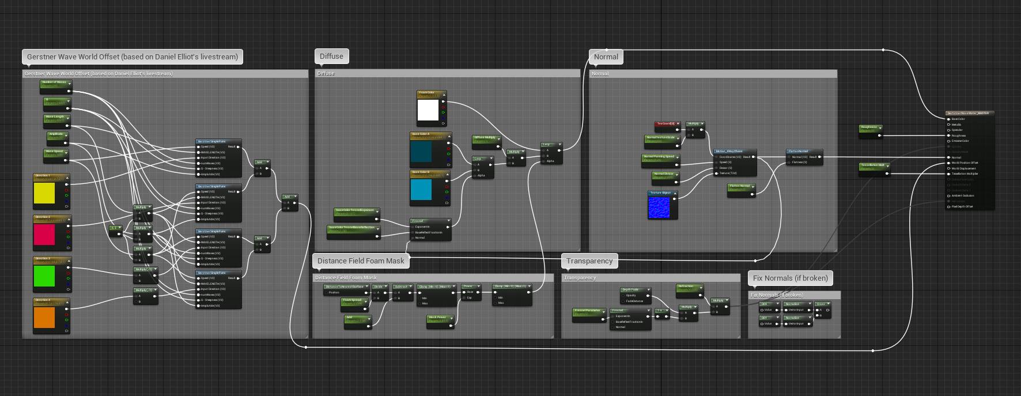Click the Base Color input pin on master node
1021x396 pixels.
(949, 119)
